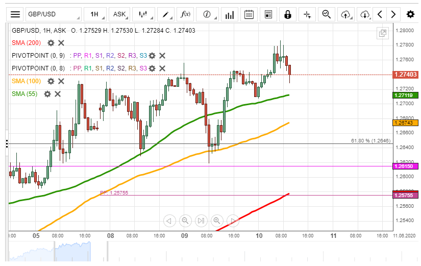Click the orange 1.26743 SMA price tag
Image resolution: width=421 pixels, height=266 pixels.
point(405,123)
